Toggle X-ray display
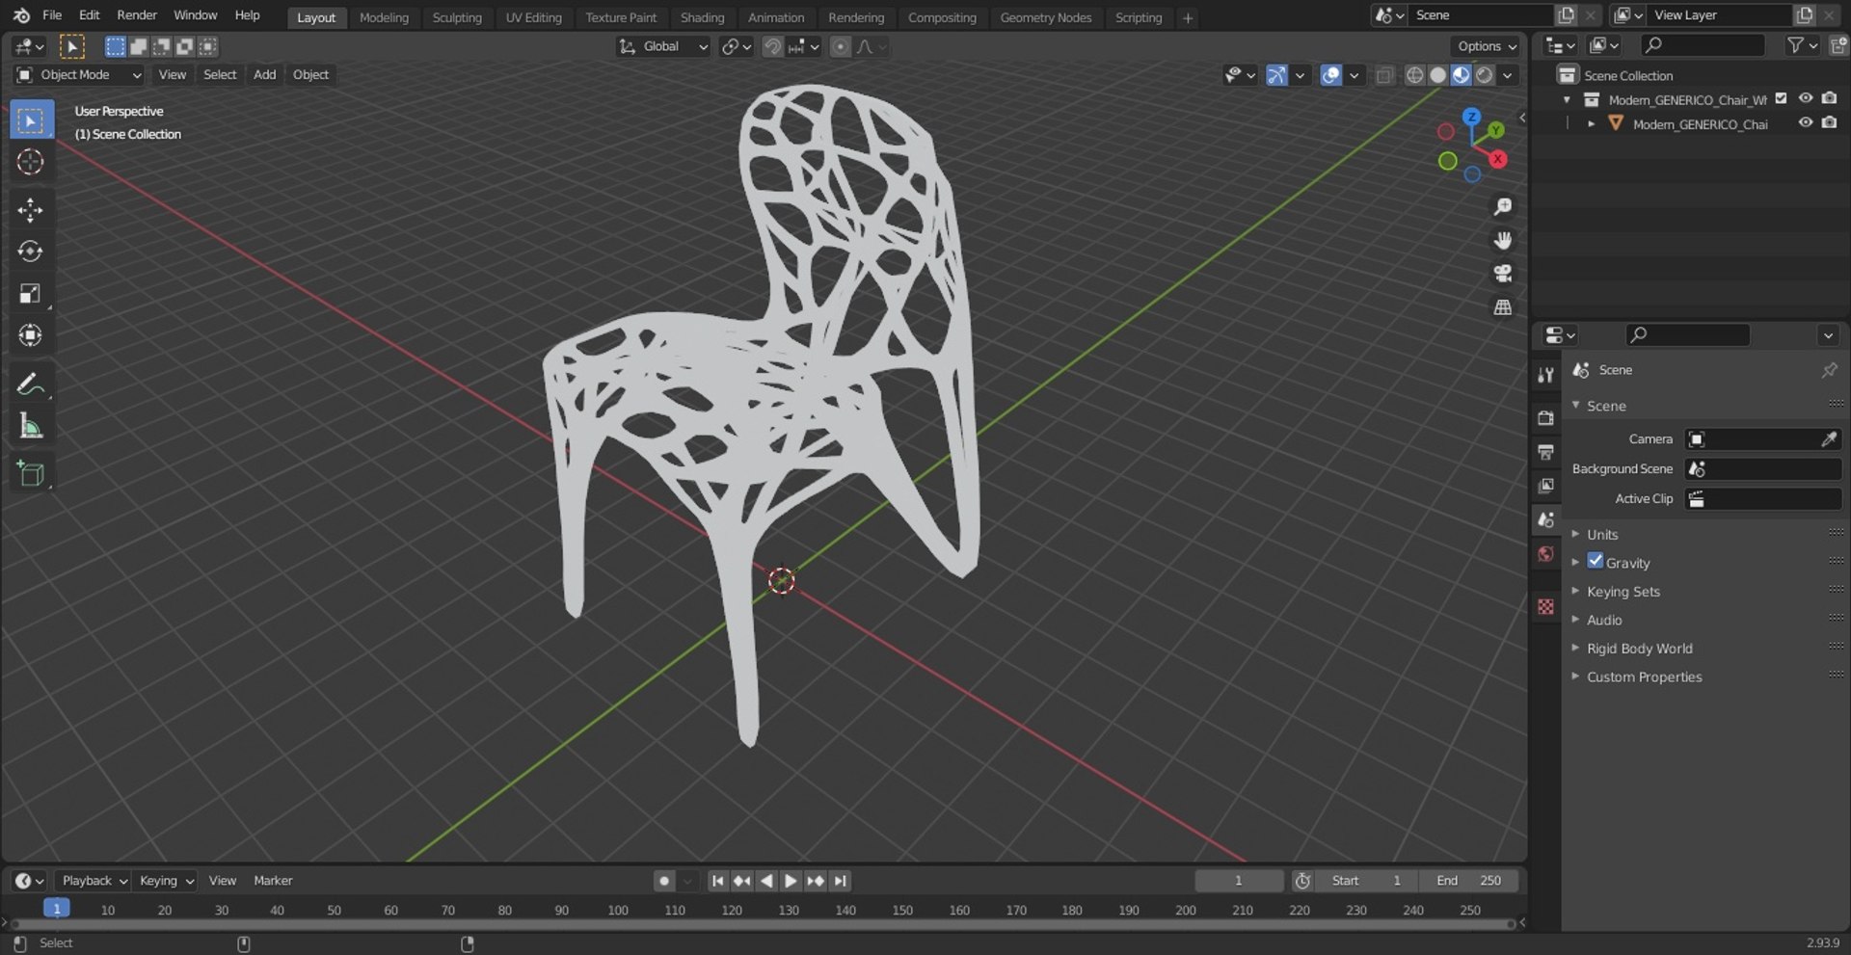The image size is (1851, 955). [1384, 75]
